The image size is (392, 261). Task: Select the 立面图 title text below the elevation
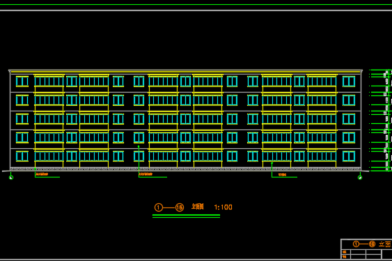pyautogui.click(x=198, y=207)
